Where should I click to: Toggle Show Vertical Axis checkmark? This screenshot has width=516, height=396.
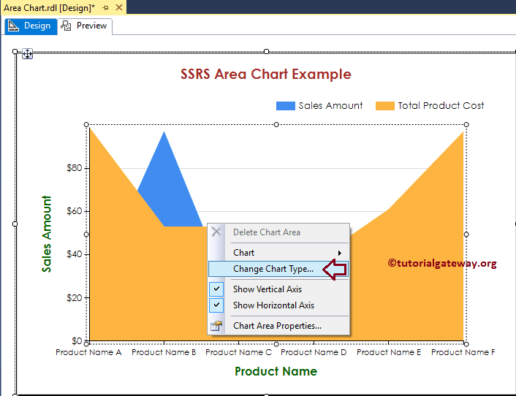(x=216, y=289)
